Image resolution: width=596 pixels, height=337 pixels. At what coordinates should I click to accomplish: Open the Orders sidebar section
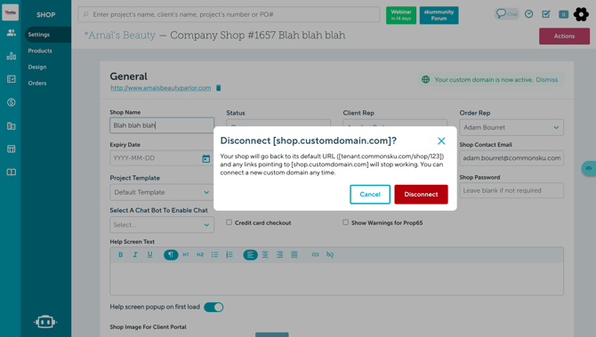tap(37, 84)
